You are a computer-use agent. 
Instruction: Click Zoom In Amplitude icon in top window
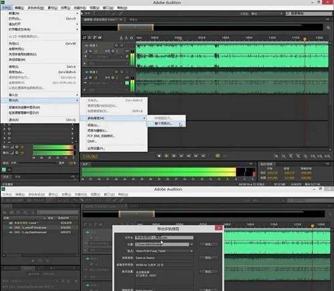(x=276, y=156)
